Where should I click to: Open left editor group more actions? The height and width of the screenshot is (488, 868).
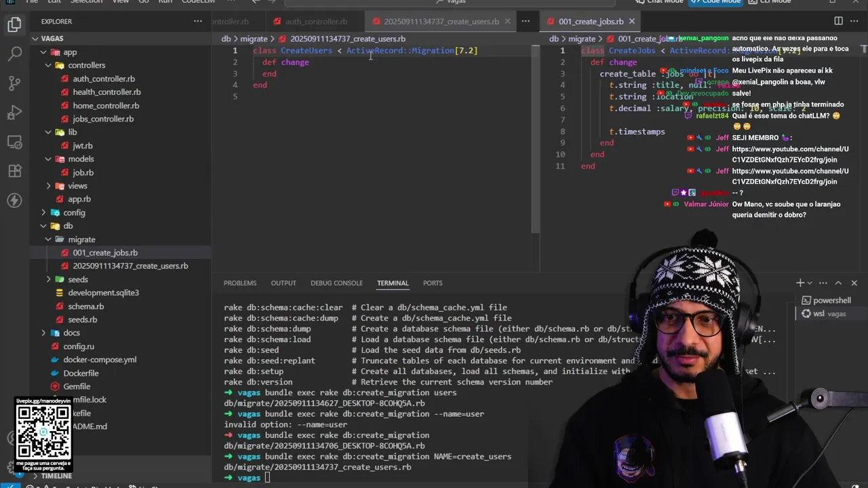tap(526, 21)
